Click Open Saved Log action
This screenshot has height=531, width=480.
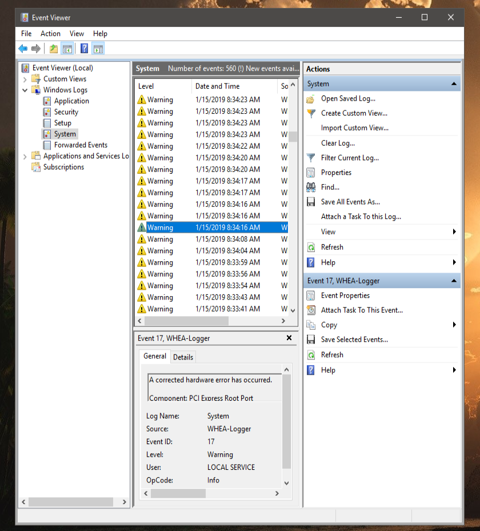(348, 98)
